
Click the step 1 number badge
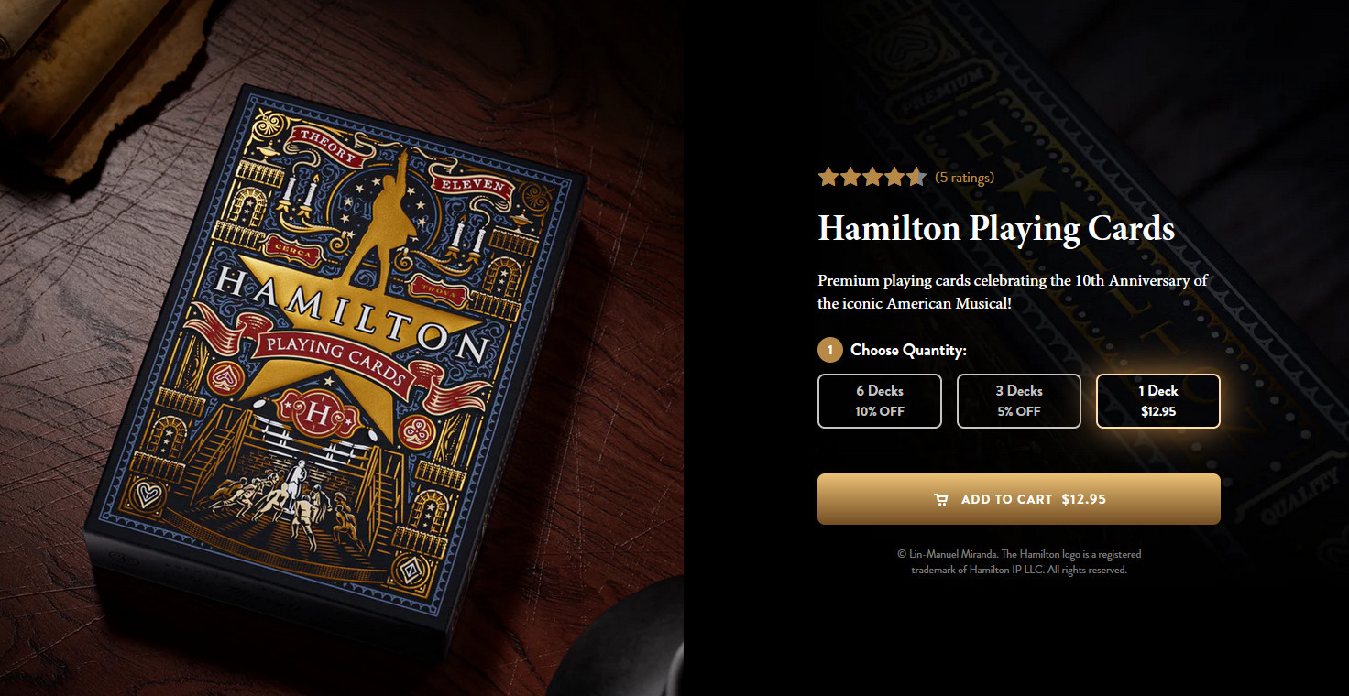pos(829,350)
